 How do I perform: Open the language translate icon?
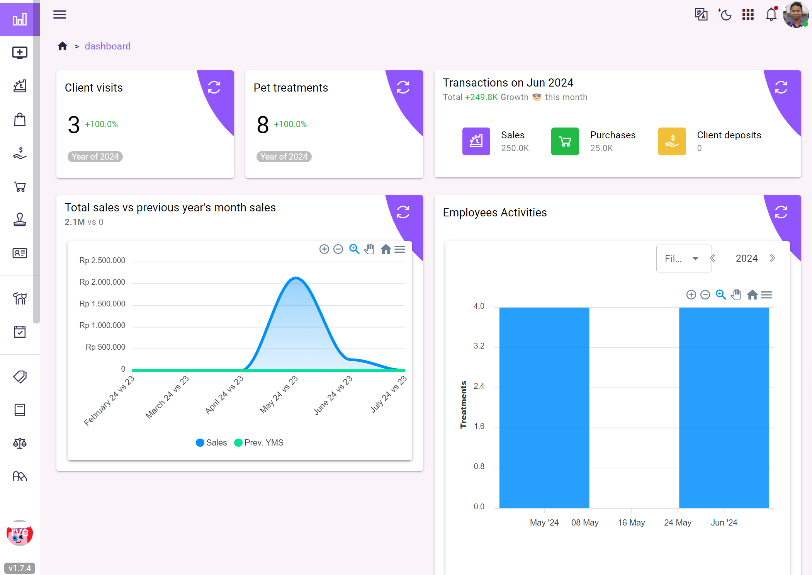click(701, 15)
